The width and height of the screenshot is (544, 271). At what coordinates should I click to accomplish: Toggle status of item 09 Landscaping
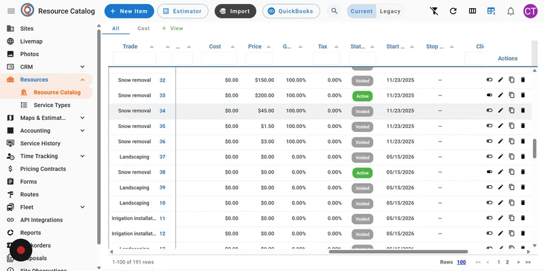[489, 187]
